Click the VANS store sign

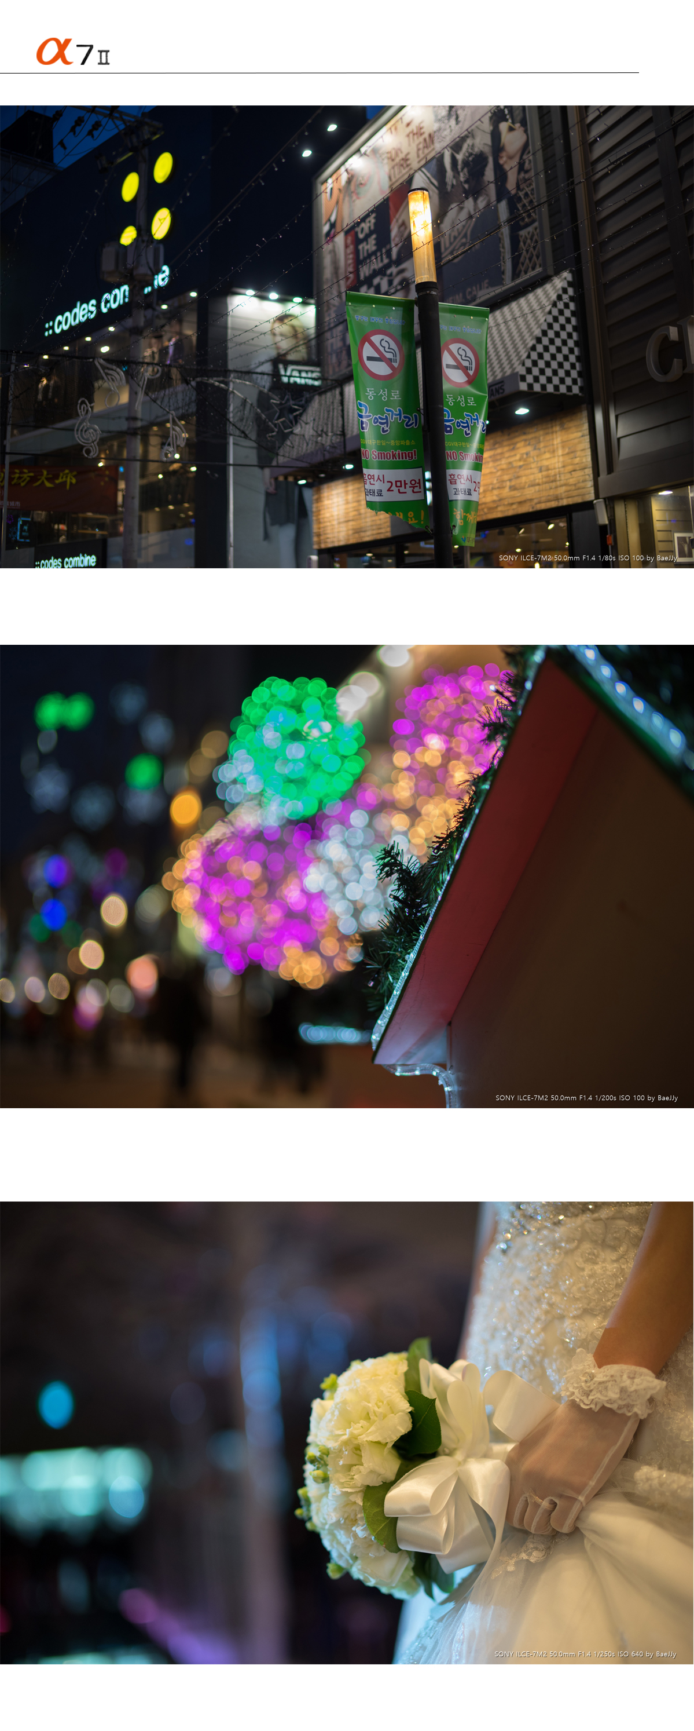pos(299,375)
